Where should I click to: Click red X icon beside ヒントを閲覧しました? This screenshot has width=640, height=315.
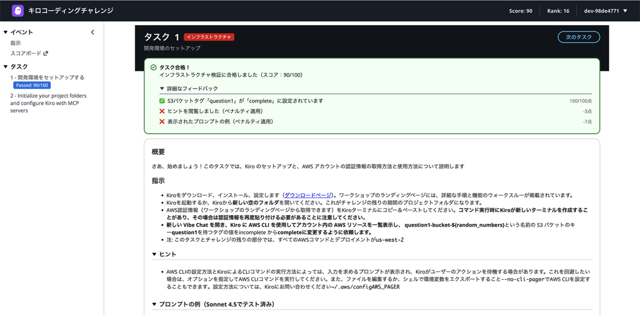pos(162,111)
